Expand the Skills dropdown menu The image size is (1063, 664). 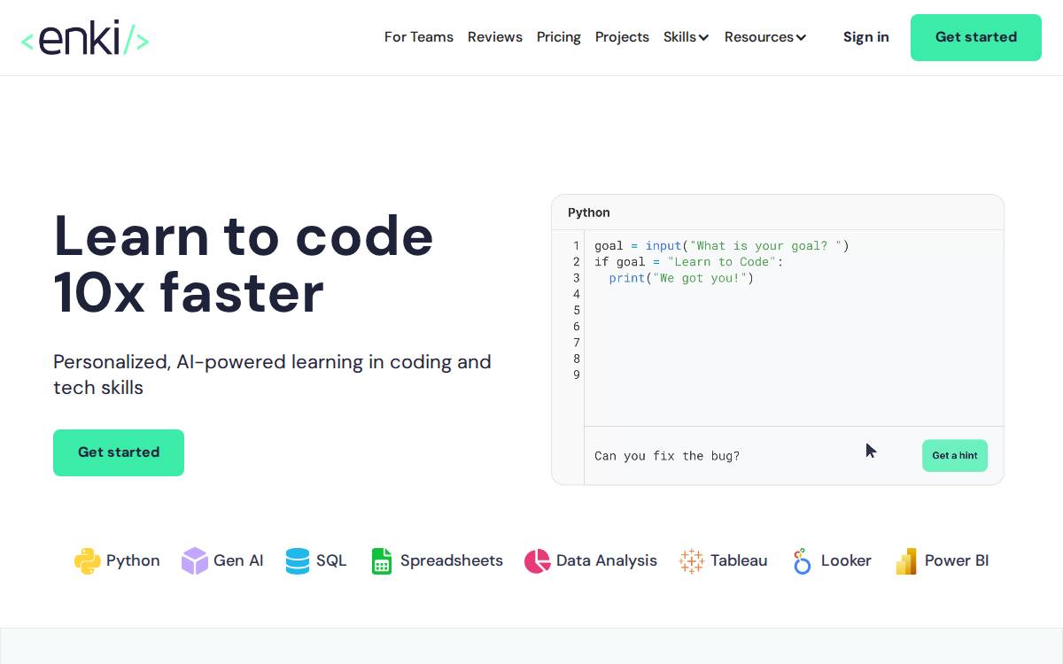pos(686,37)
